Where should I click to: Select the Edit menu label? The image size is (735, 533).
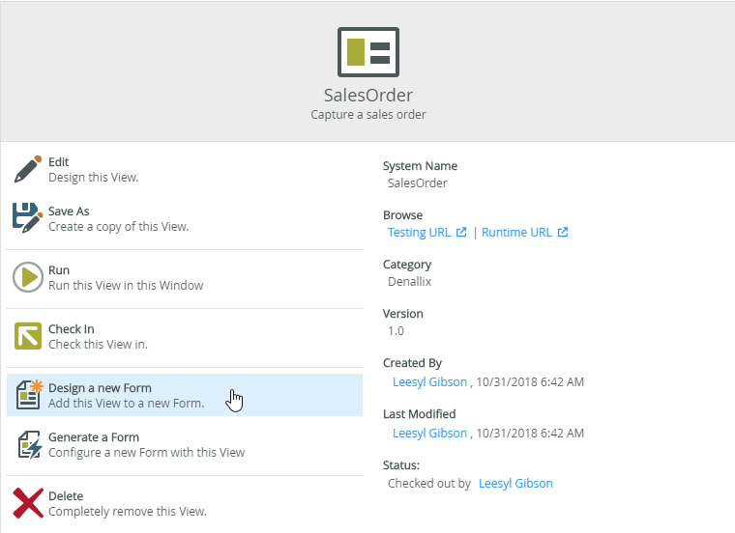(59, 162)
